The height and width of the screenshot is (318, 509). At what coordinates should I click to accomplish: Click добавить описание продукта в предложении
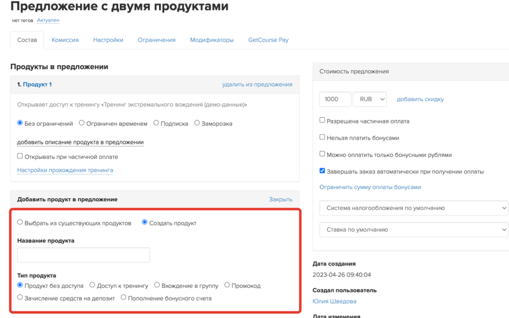[x=80, y=142]
